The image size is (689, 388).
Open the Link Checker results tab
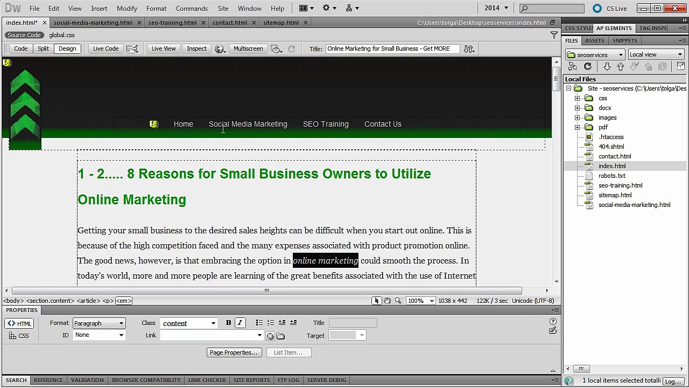pos(207,380)
